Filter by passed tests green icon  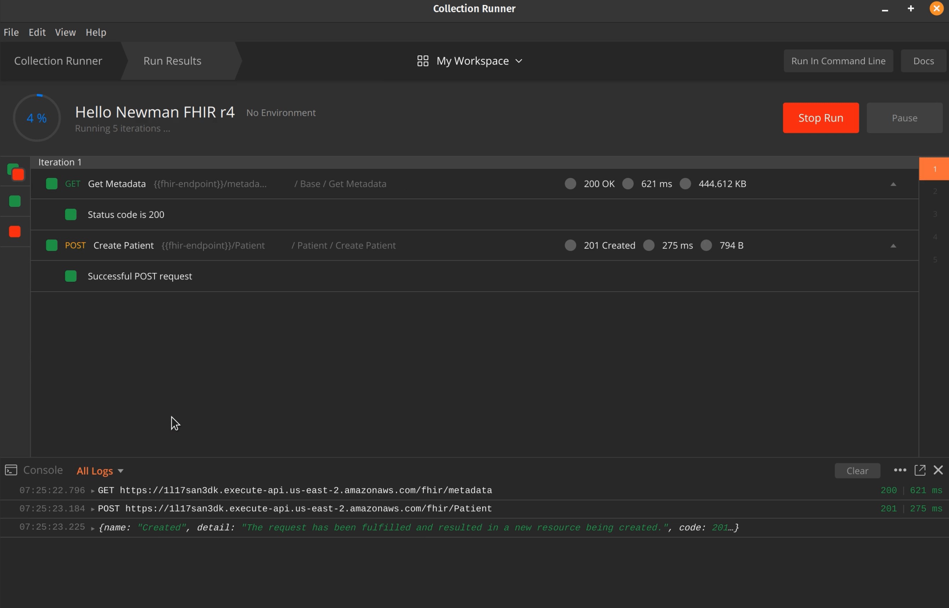click(15, 201)
